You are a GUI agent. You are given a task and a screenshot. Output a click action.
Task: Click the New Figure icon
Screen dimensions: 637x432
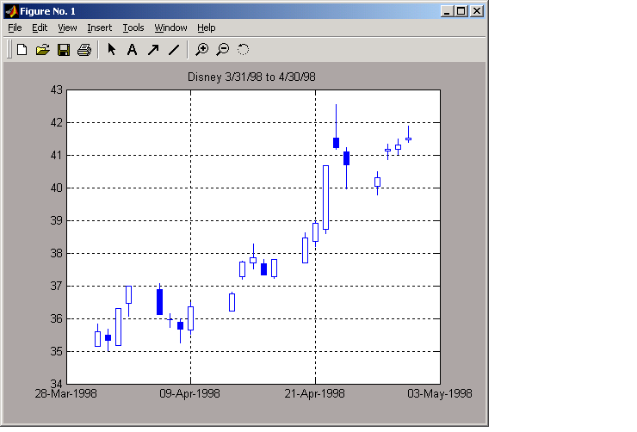(22, 50)
